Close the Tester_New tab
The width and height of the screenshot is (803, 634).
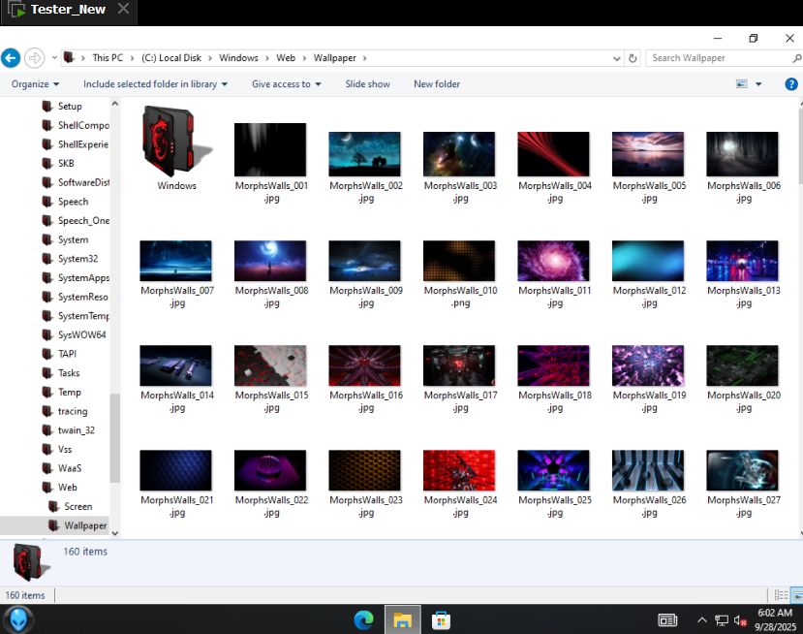point(123,9)
